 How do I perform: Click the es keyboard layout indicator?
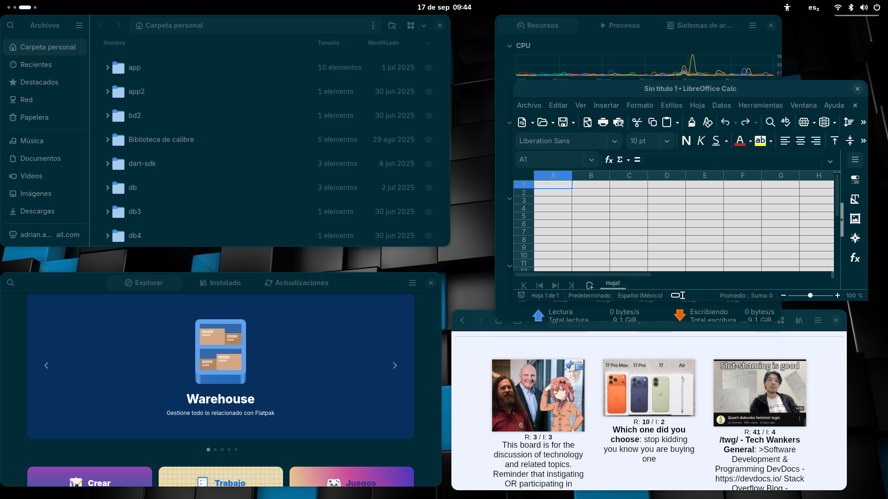tap(814, 7)
